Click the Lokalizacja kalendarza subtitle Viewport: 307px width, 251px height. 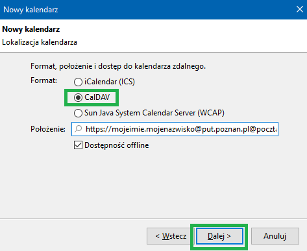pos(40,42)
